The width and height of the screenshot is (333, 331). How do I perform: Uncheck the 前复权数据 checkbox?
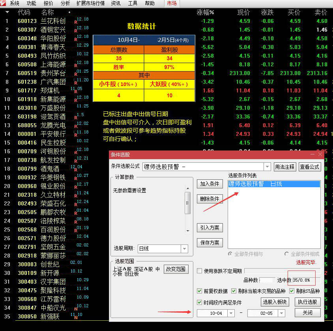click(x=200, y=291)
